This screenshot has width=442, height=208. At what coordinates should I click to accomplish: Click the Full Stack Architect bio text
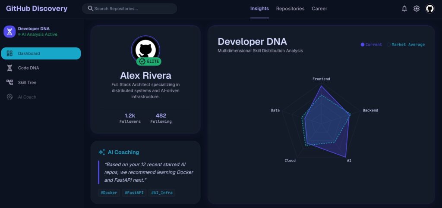coord(145,90)
